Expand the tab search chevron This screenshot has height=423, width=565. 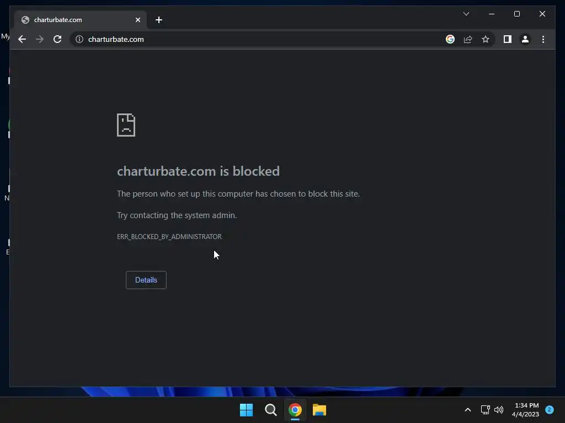pos(466,14)
